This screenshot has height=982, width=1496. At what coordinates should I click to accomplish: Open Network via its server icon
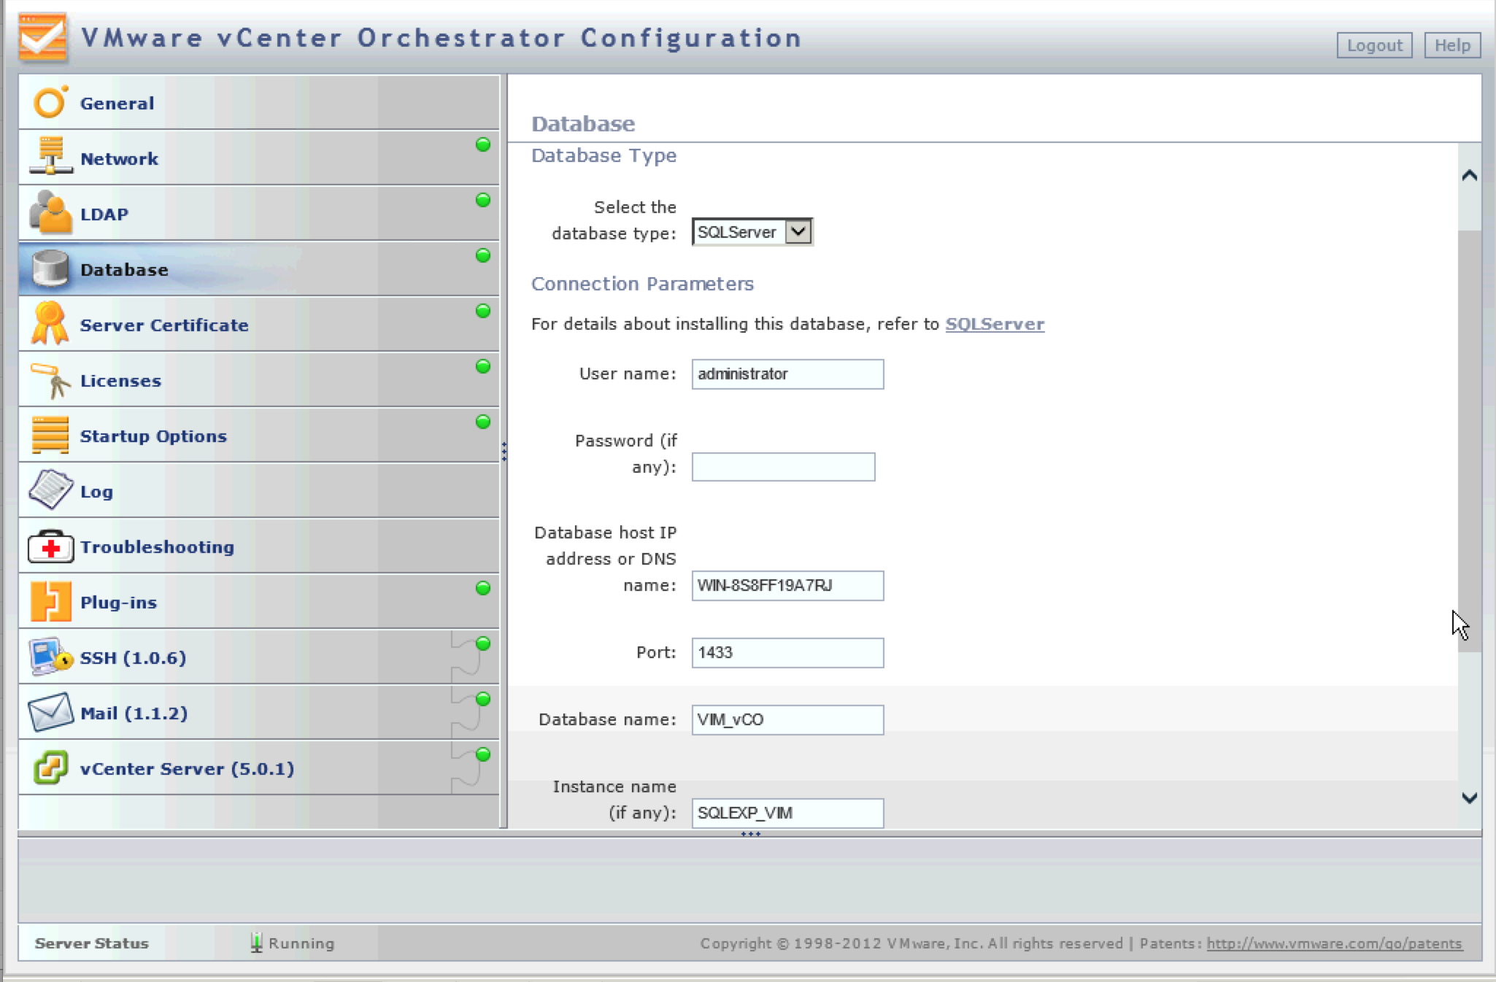[50, 157]
